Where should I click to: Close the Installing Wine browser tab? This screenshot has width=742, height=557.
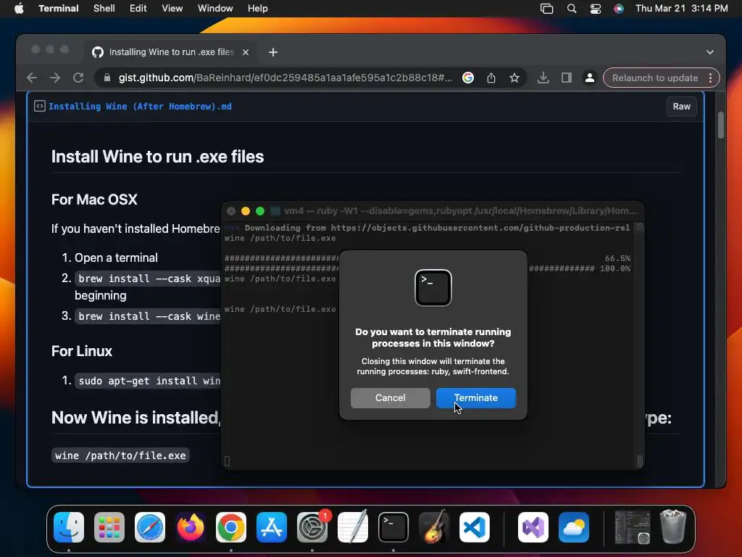click(246, 52)
